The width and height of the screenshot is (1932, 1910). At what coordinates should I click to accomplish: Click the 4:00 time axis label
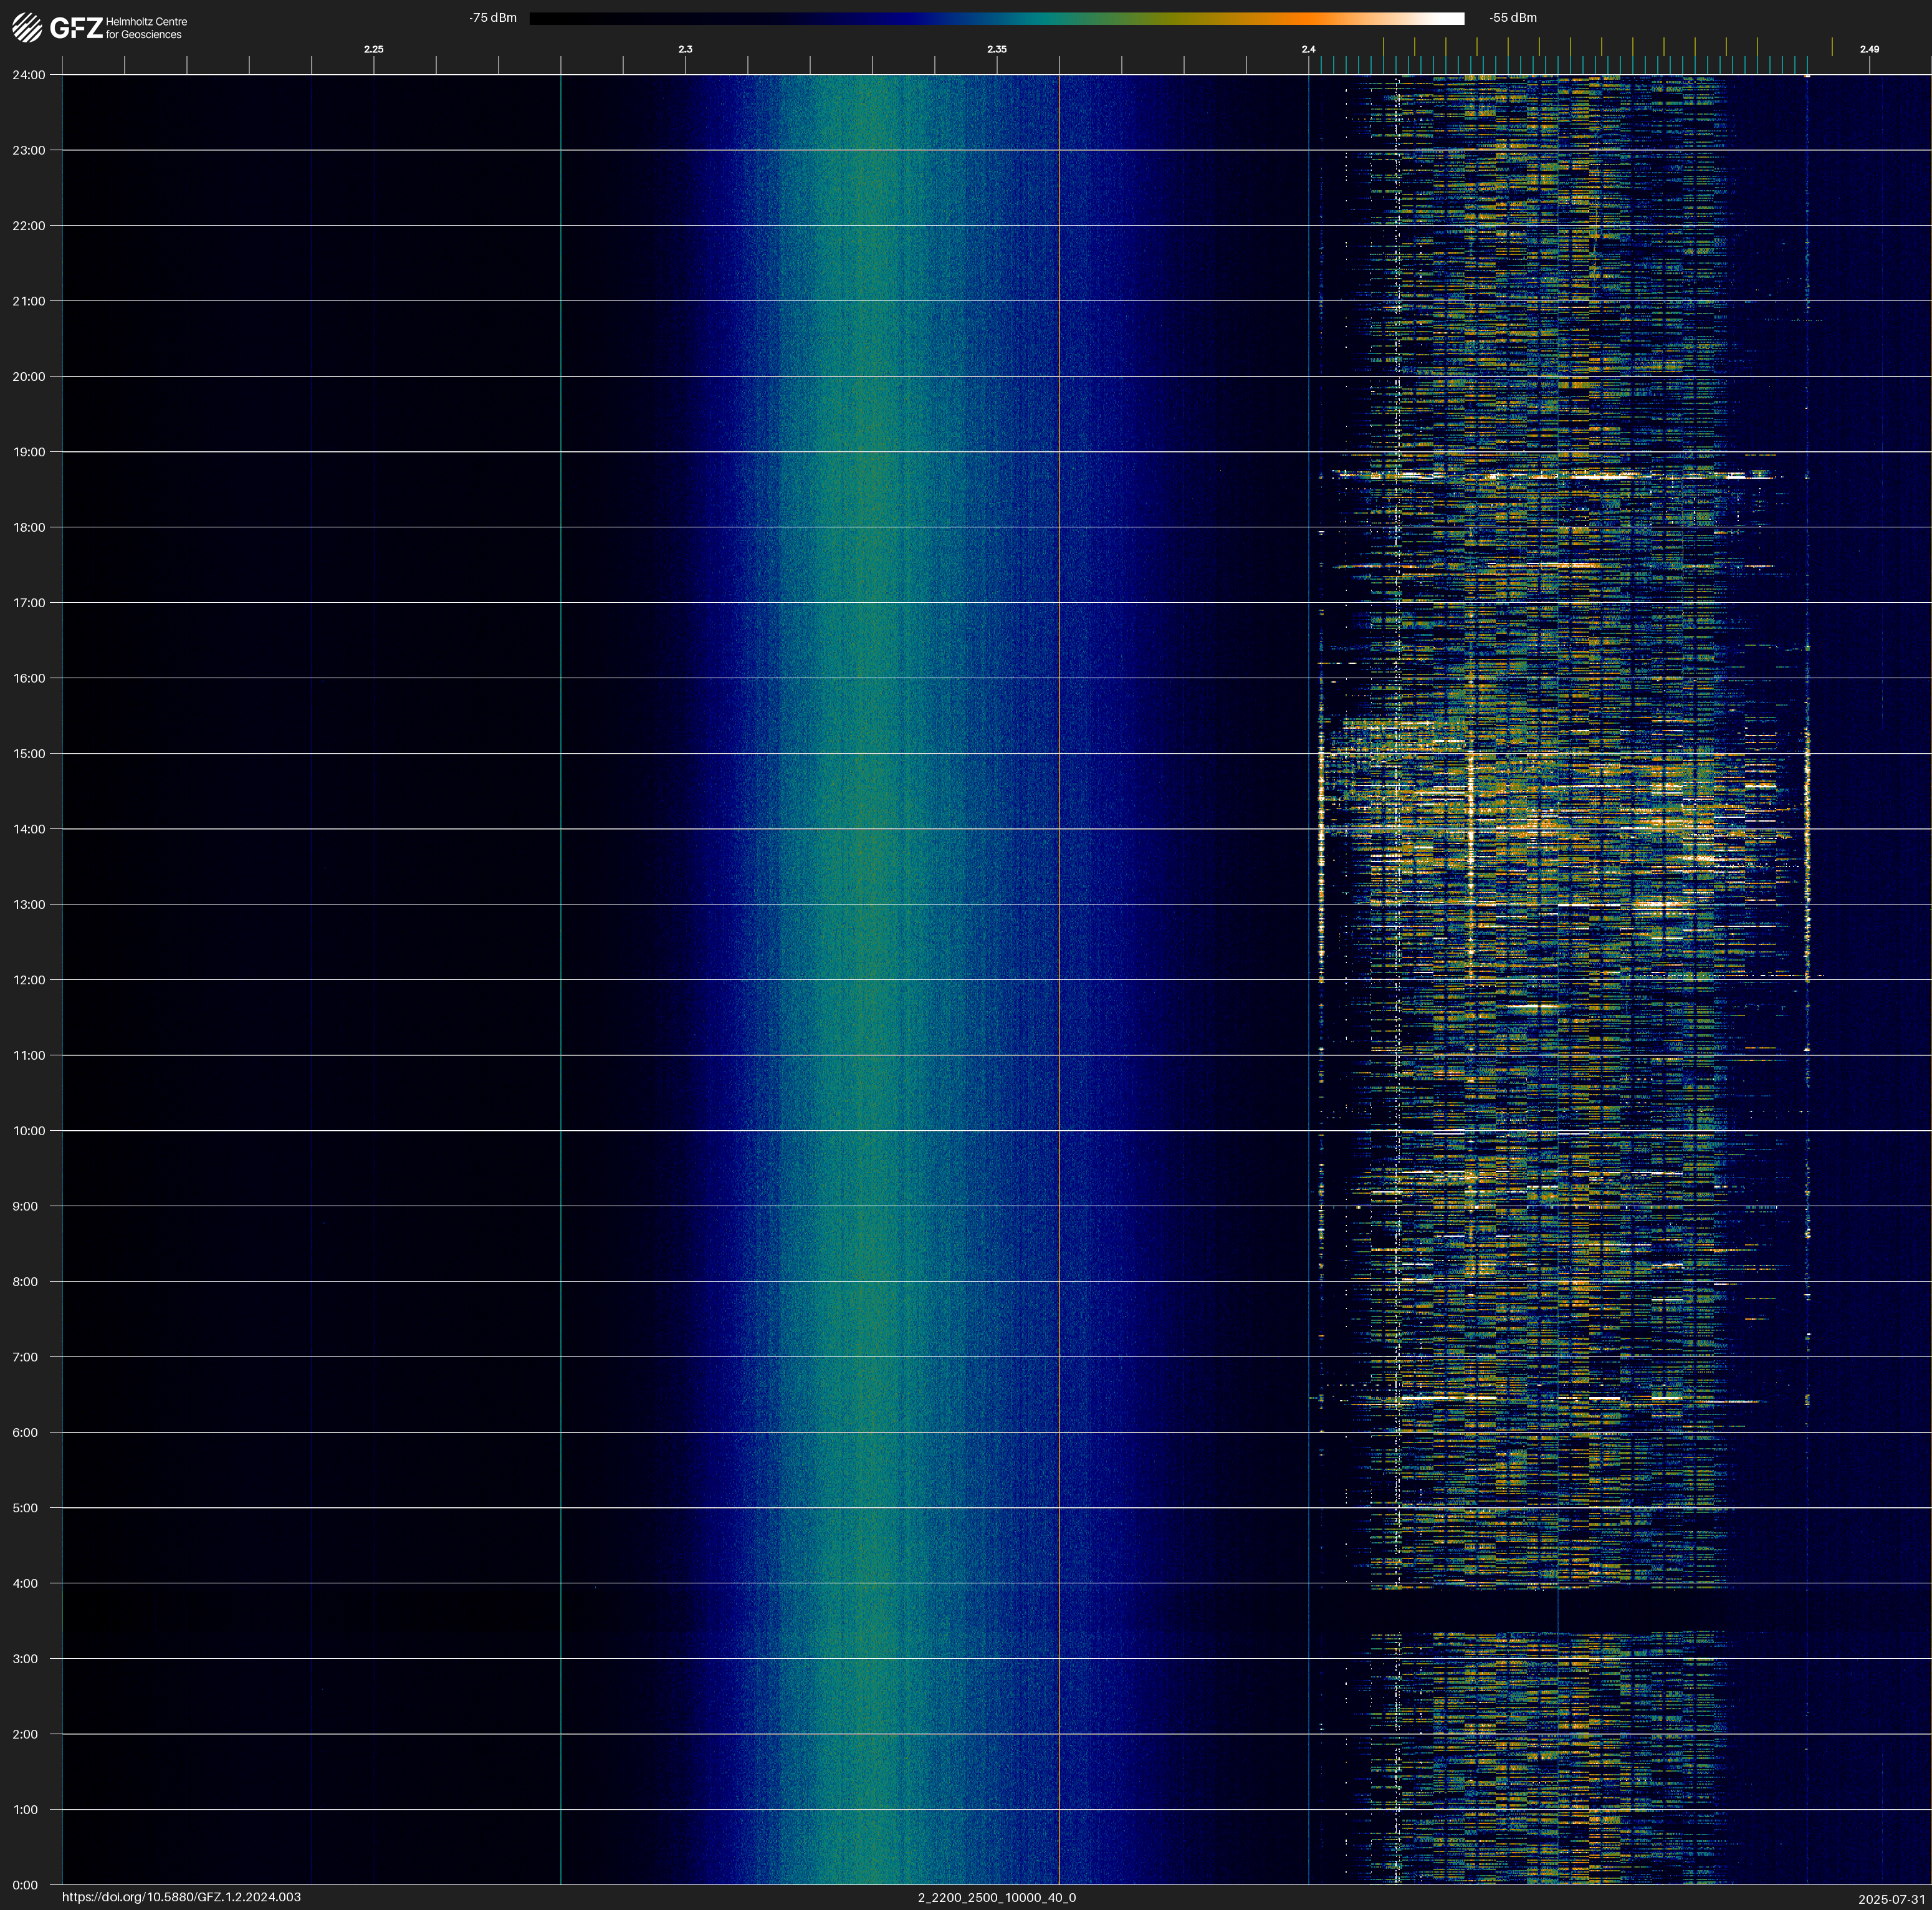(x=25, y=1583)
